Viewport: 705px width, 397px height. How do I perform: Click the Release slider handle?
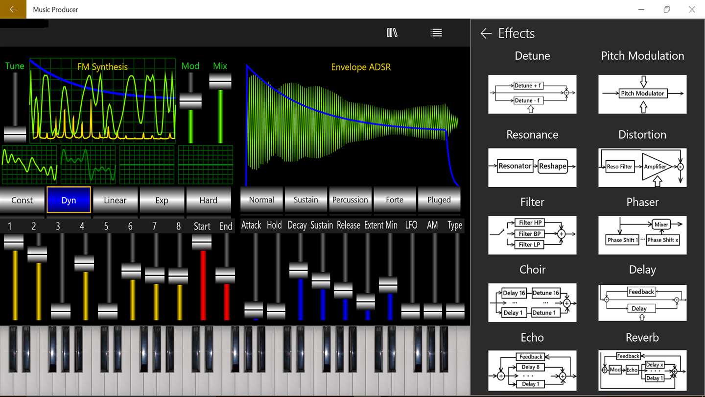[343, 290]
